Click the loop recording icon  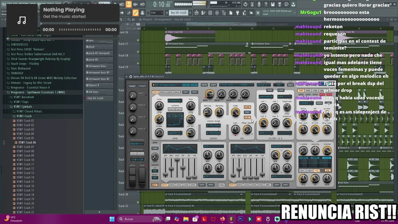coord(142,4)
